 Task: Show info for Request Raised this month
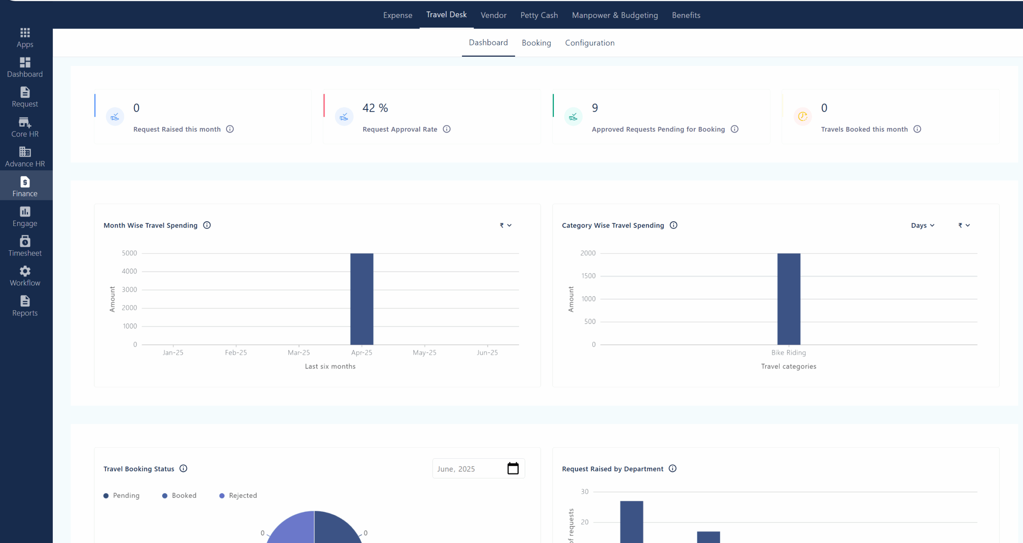[x=230, y=129]
